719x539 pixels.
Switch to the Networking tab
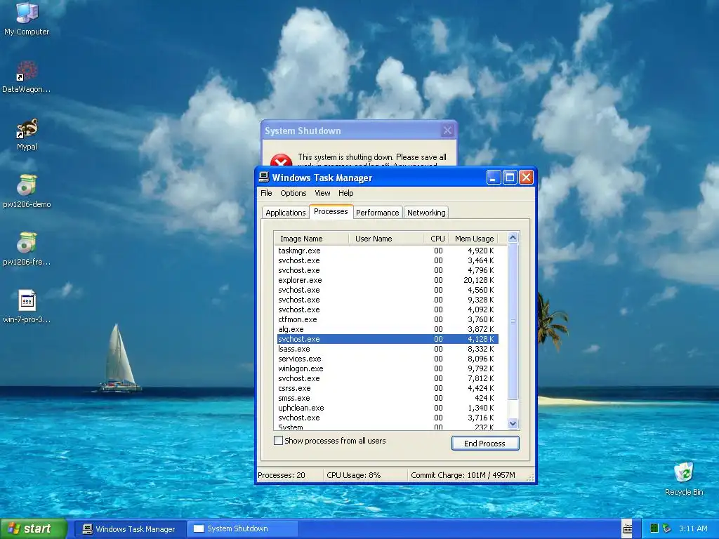[426, 213]
